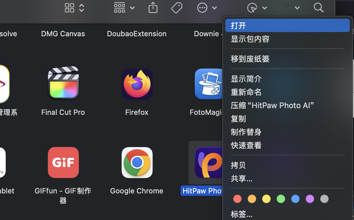Apply the yellow tag color
This screenshot has width=354, height=220.
click(x=266, y=199)
